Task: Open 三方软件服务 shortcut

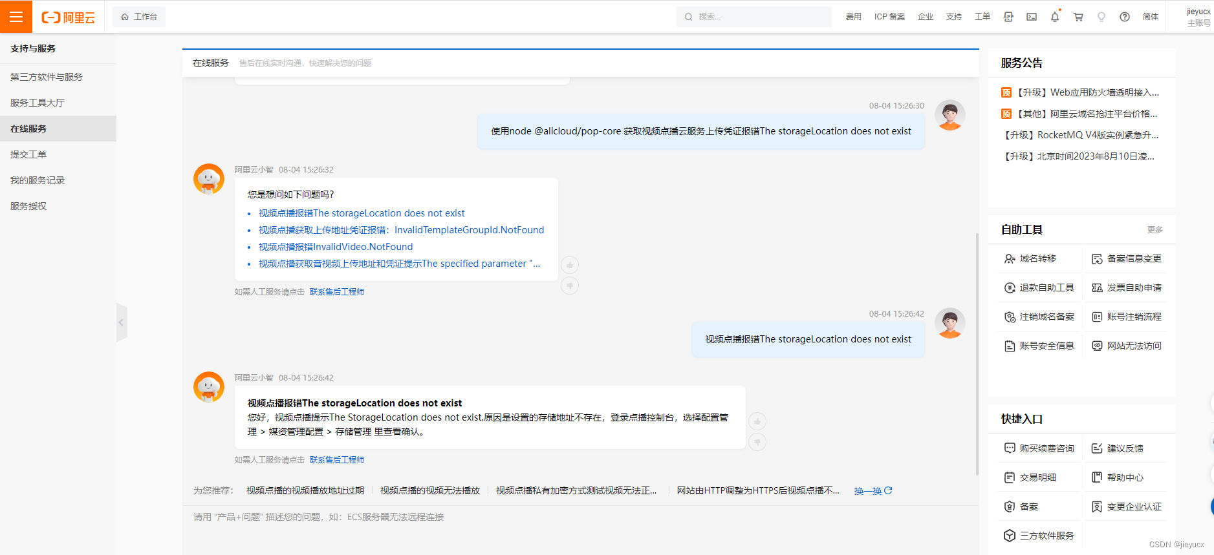Action: click(1039, 536)
